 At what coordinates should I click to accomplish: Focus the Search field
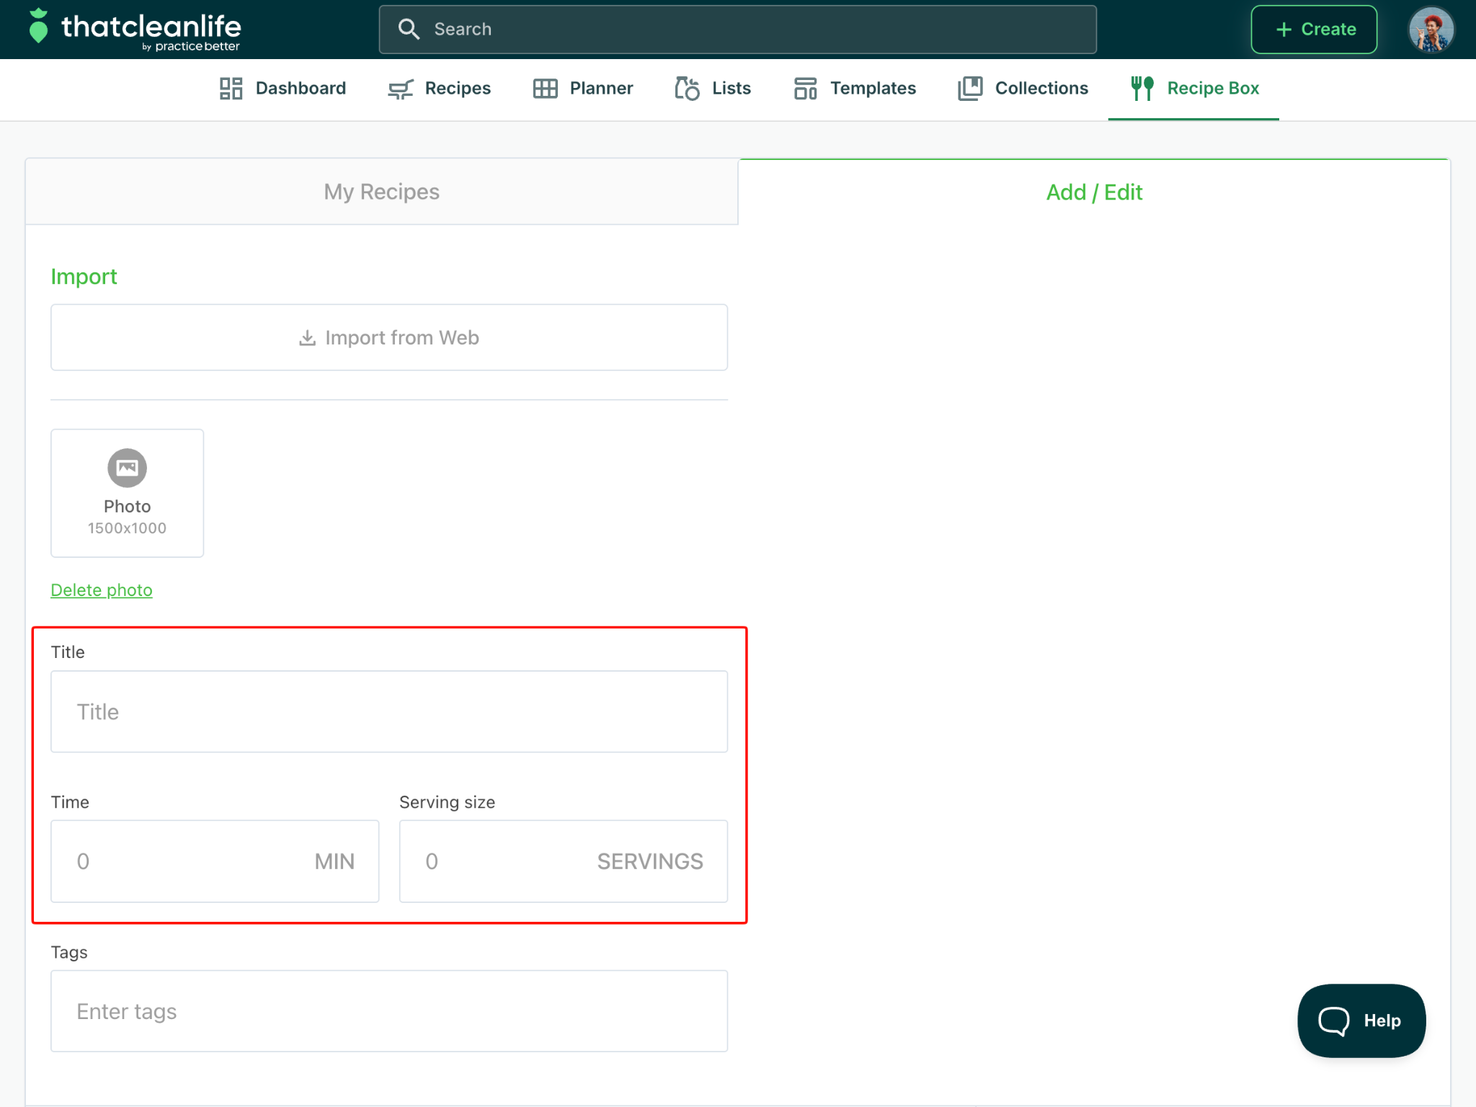coord(737,30)
